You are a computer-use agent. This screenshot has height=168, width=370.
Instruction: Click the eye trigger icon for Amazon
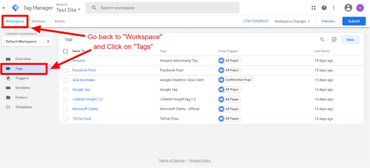tap(221, 61)
